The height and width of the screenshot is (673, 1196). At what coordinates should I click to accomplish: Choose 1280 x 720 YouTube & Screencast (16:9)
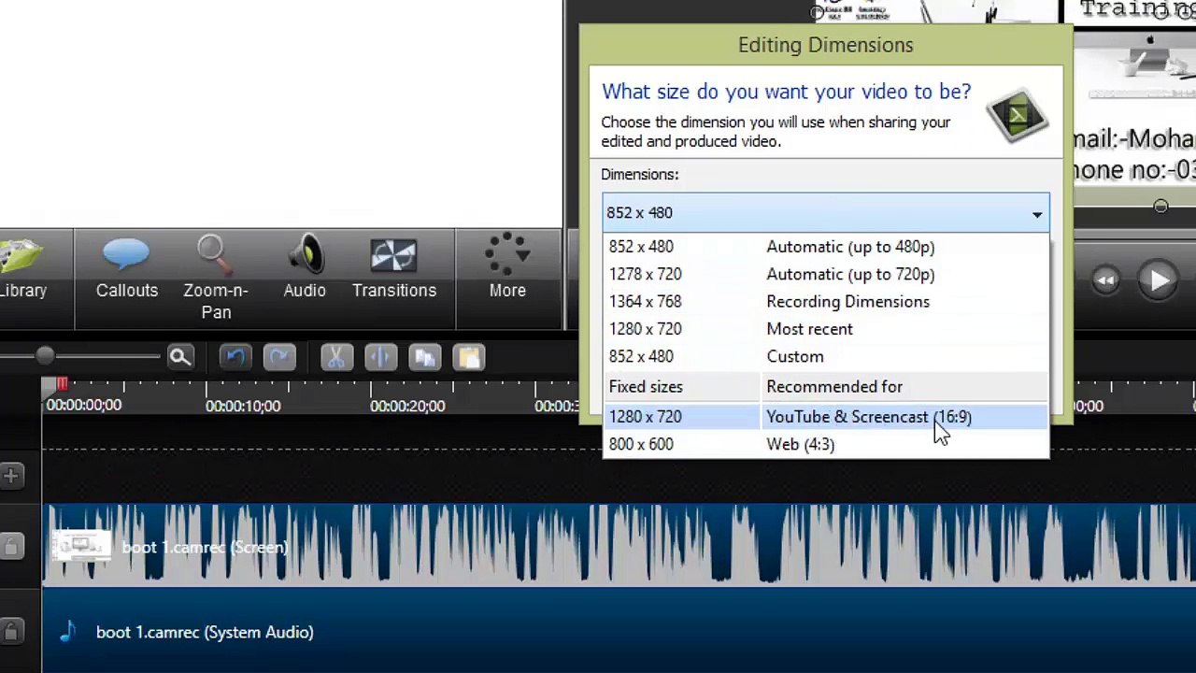coord(826,417)
